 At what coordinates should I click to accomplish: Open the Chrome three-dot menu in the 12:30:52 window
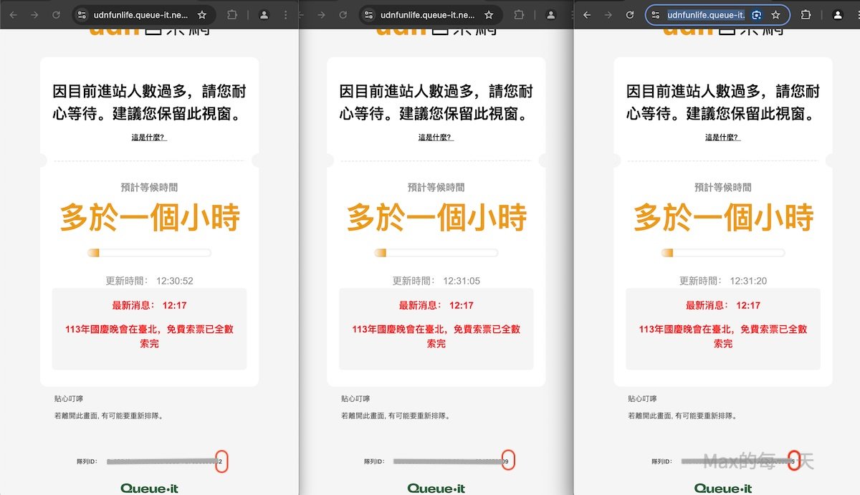[287, 14]
